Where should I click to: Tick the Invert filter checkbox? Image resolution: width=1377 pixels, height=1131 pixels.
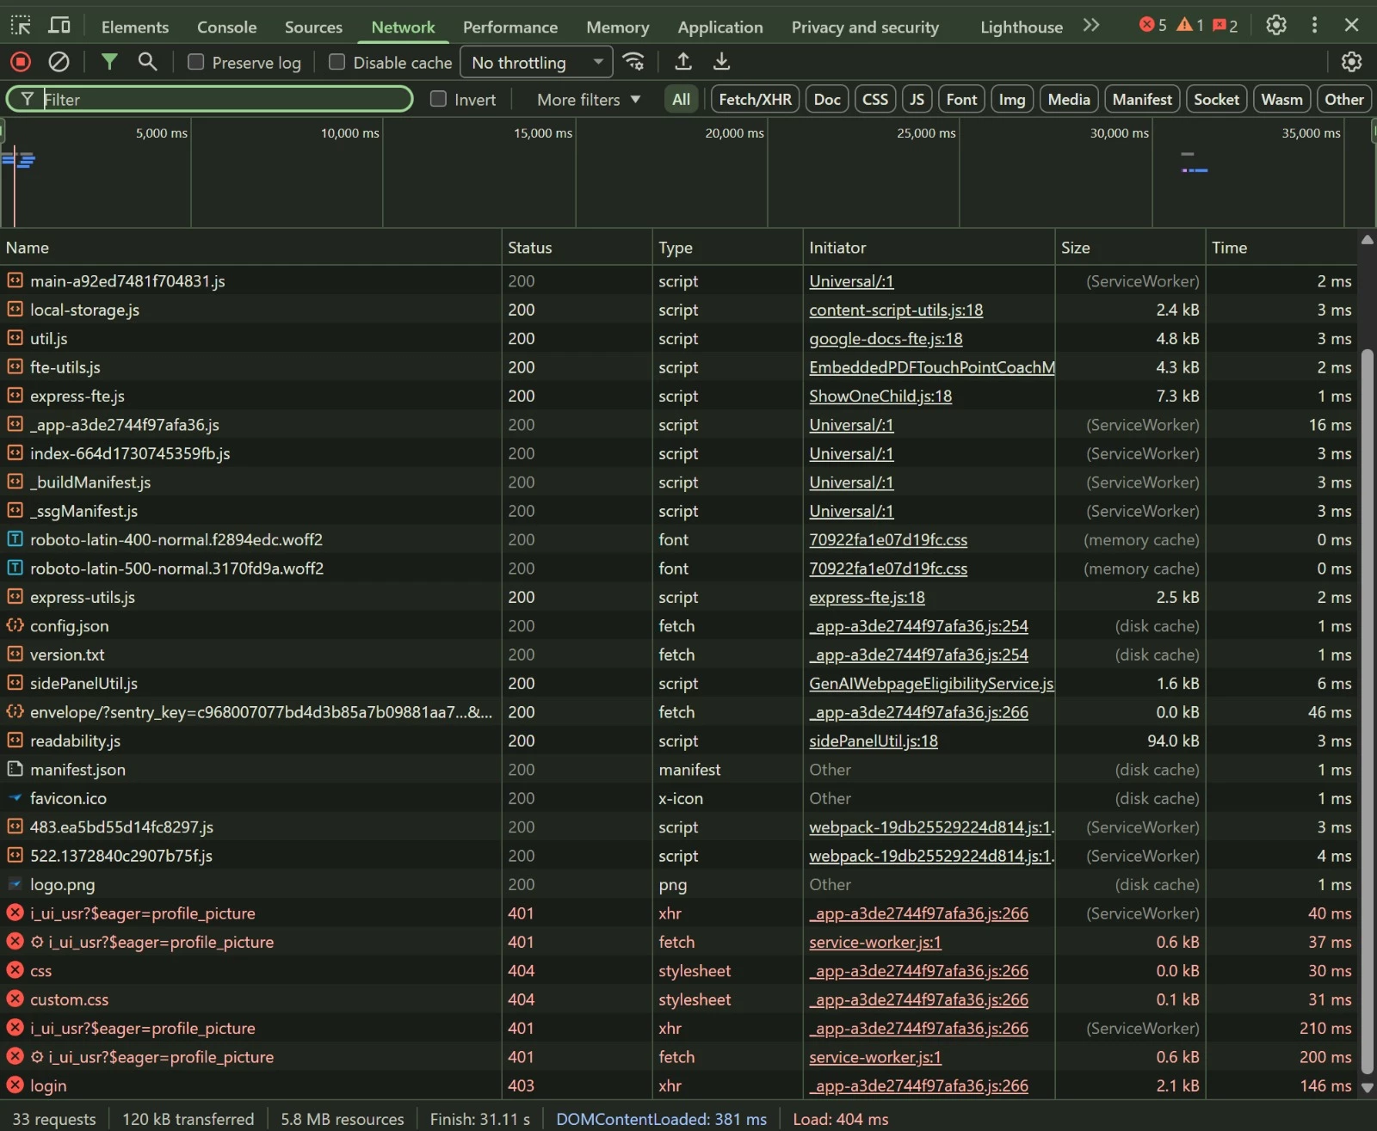(439, 99)
